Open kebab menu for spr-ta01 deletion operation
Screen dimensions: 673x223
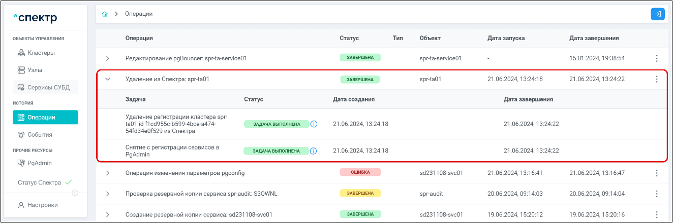point(656,79)
